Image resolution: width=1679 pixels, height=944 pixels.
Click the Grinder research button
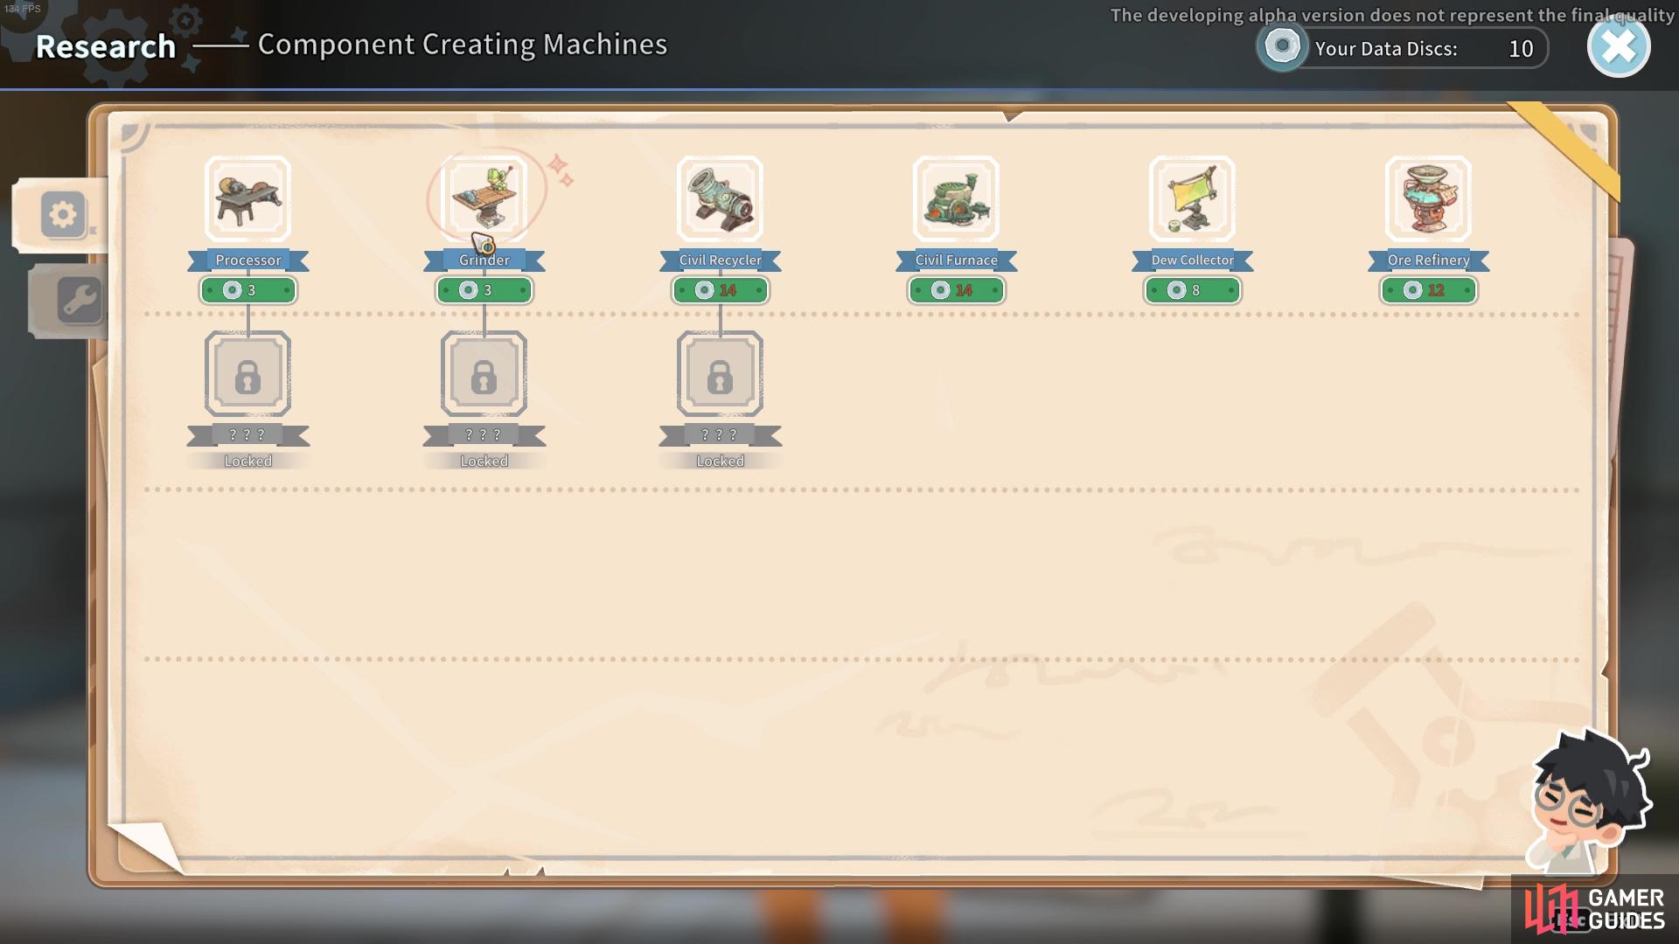484,289
